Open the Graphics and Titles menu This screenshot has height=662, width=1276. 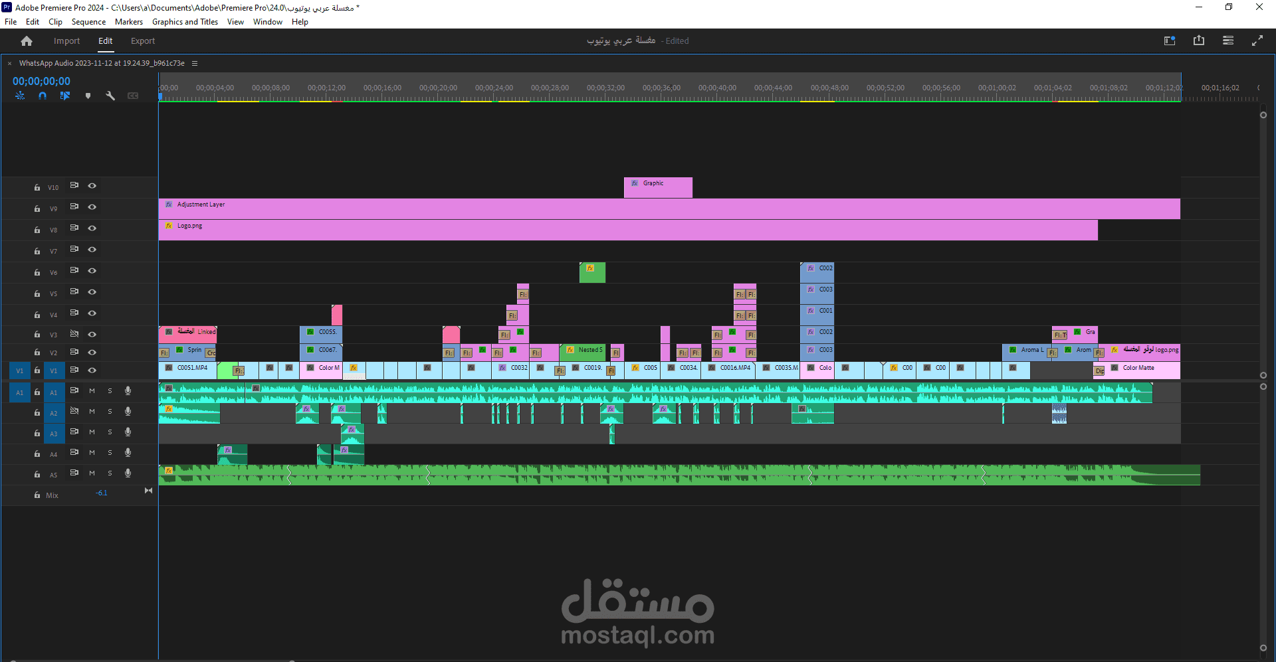(185, 22)
